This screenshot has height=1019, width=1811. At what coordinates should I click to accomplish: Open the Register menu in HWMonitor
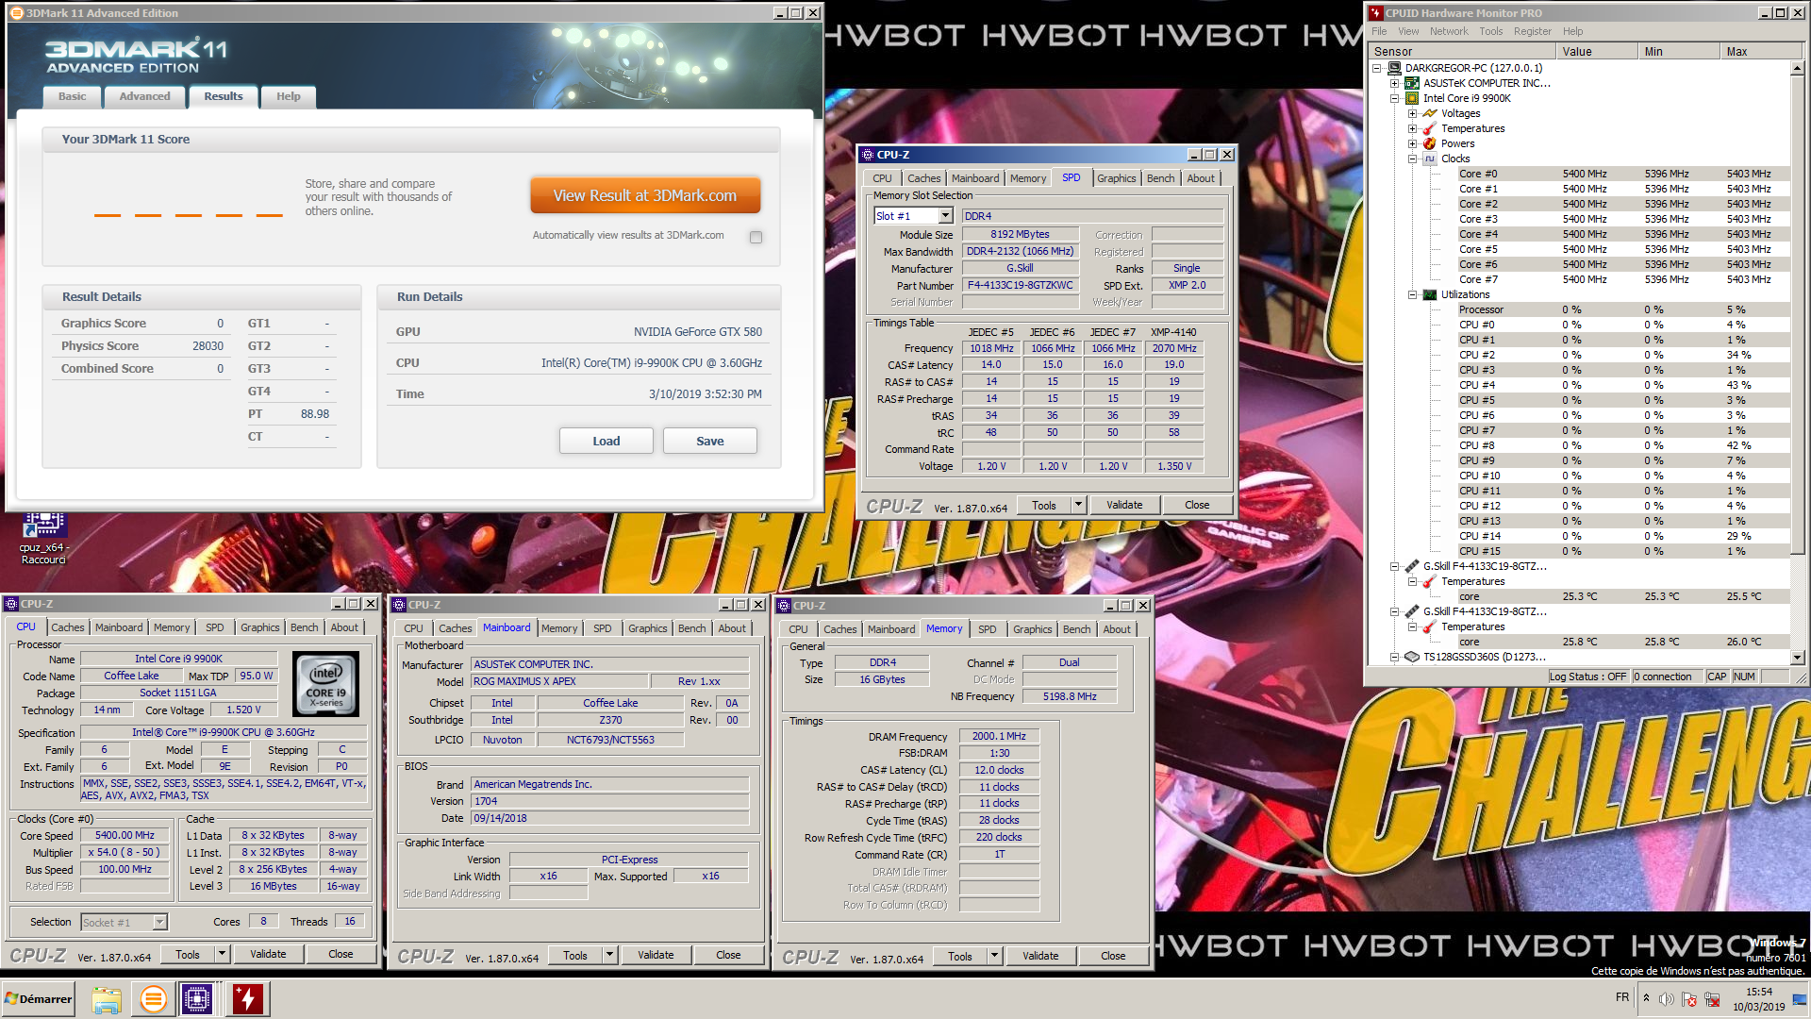1532,31
